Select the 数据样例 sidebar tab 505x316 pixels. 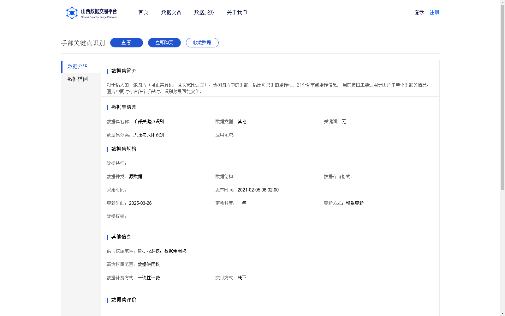coord(81,79)
